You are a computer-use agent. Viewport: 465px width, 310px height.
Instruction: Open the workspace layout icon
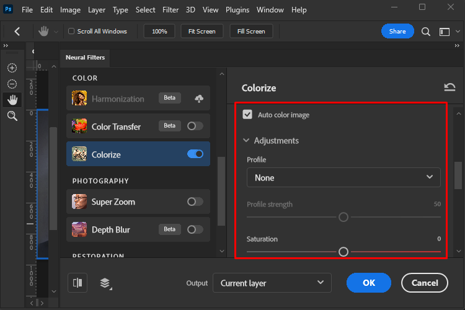coord(445,32)
